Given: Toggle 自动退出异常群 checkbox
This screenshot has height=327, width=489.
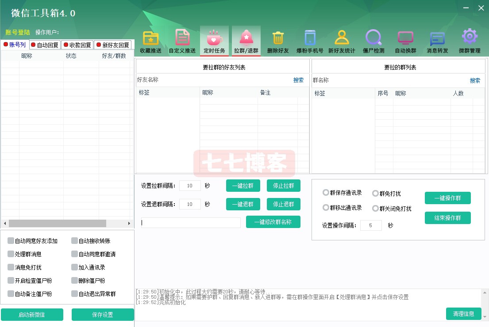Looking at the screenshot, I should [74, 293].
